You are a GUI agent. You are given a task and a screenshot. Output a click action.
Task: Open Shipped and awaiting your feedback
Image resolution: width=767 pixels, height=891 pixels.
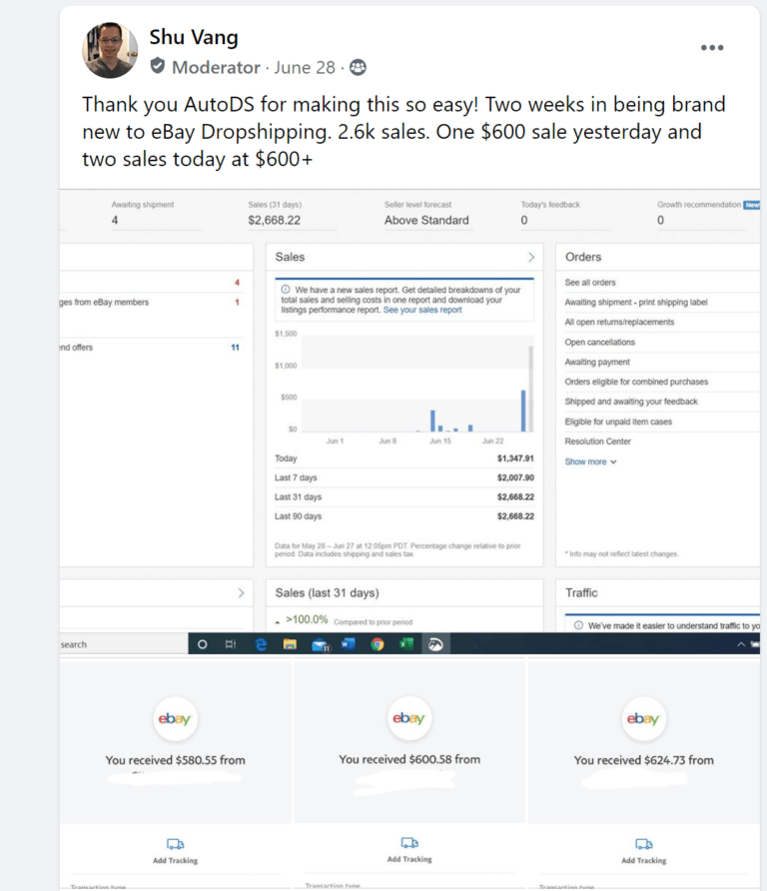pyautogui.click(x=631, y=402)
